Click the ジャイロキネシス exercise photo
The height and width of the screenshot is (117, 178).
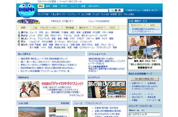tap(29, 89)
